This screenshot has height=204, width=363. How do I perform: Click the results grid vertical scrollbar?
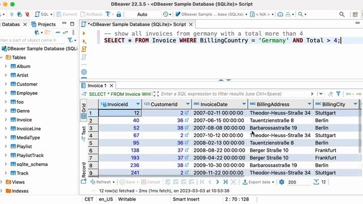coord(360,131)
